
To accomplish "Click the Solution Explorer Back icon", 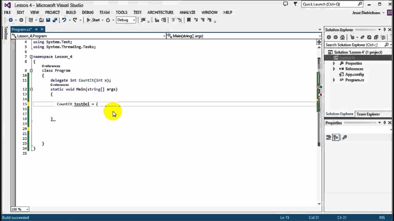I will (x=329, y=37).
